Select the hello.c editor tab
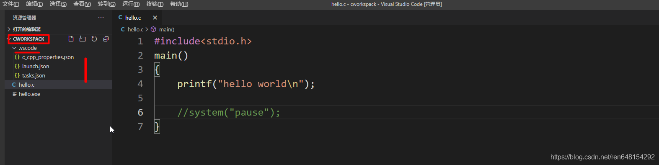659x165 pixels. click(137, 18)
